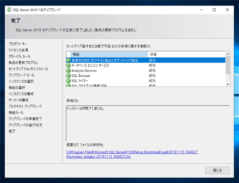Click the 製品の更新プログラム step
This screenshot has height=183, width=239.
(x=23, y=63)
